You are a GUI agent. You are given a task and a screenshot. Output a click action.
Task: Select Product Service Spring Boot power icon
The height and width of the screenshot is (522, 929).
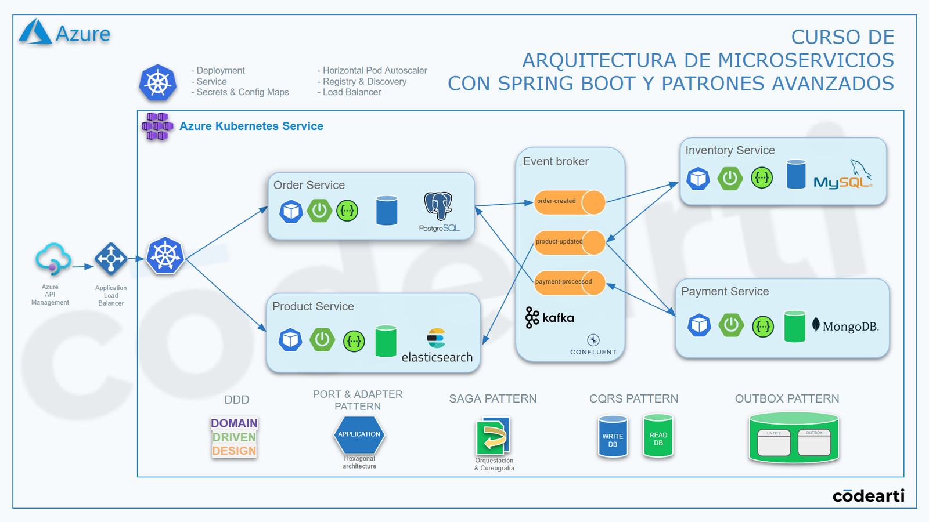click(x=322, y=339)
